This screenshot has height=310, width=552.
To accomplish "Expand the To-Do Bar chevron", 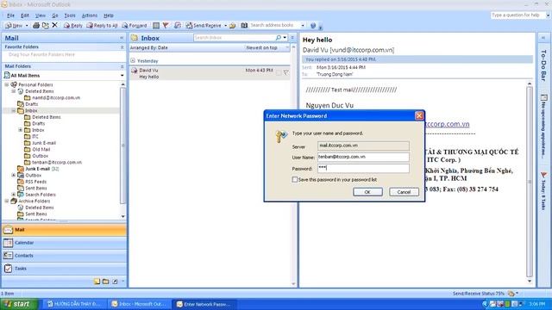I will 543,38.
